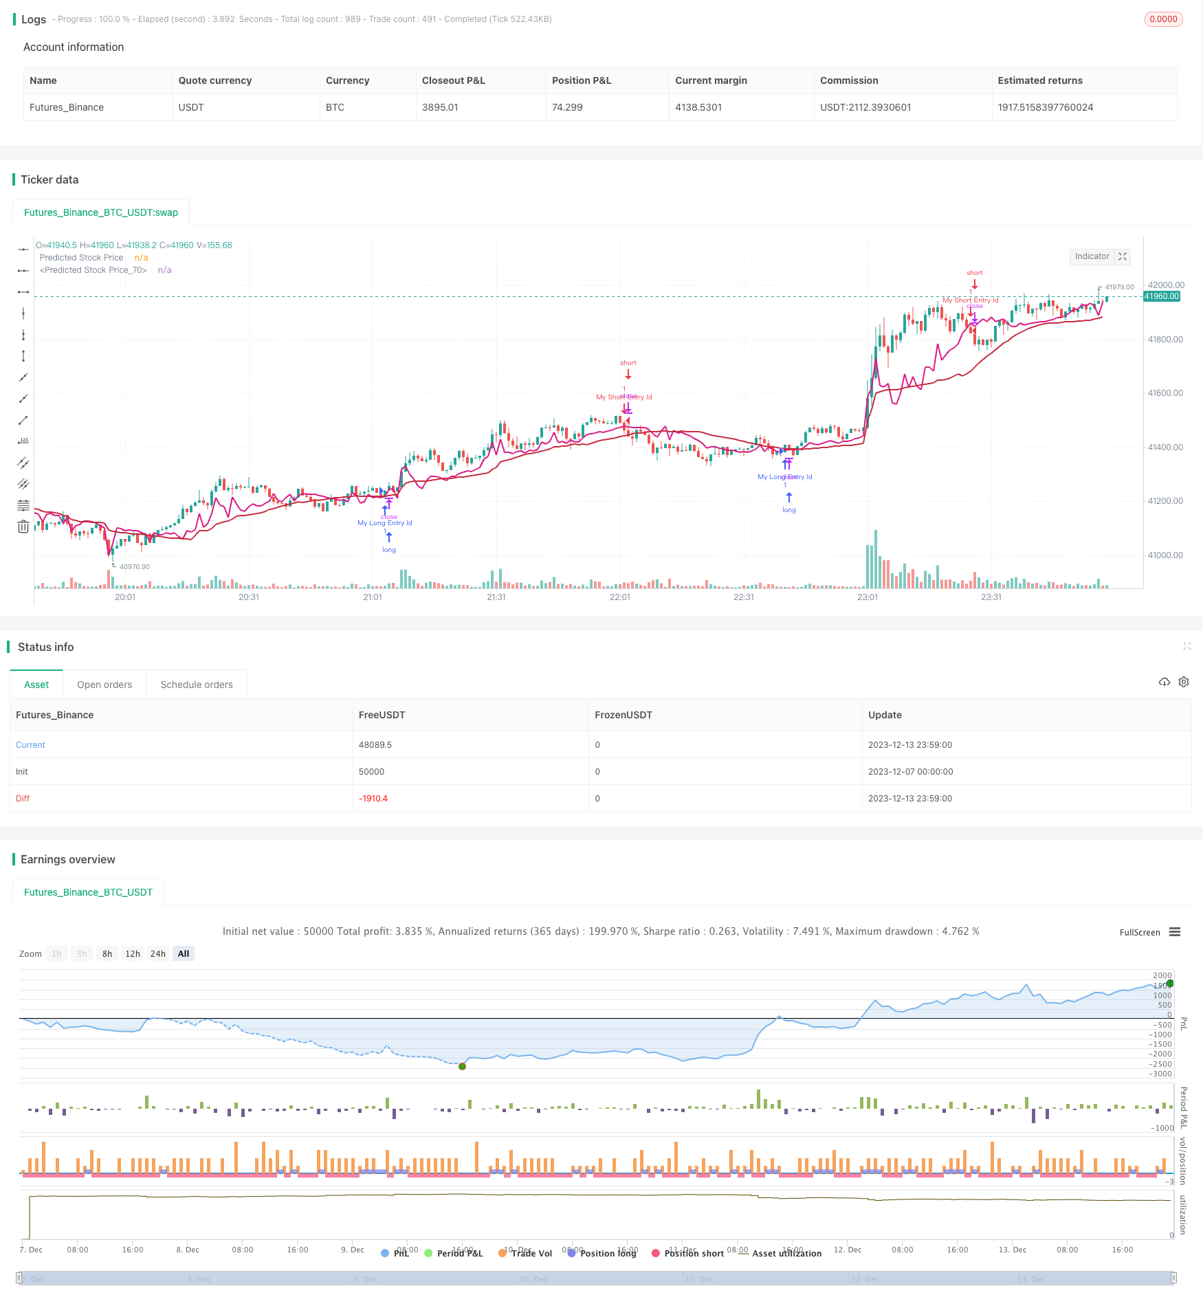Image resolution: width=1203 pixels, height=1306 pixels.
Task: Click the navigator range bar near 10. Dec
Action: (533, 1279)
